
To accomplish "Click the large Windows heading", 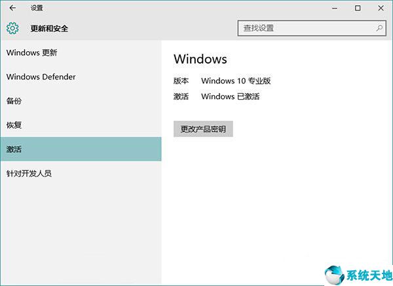I will click(x=200, y=59).
